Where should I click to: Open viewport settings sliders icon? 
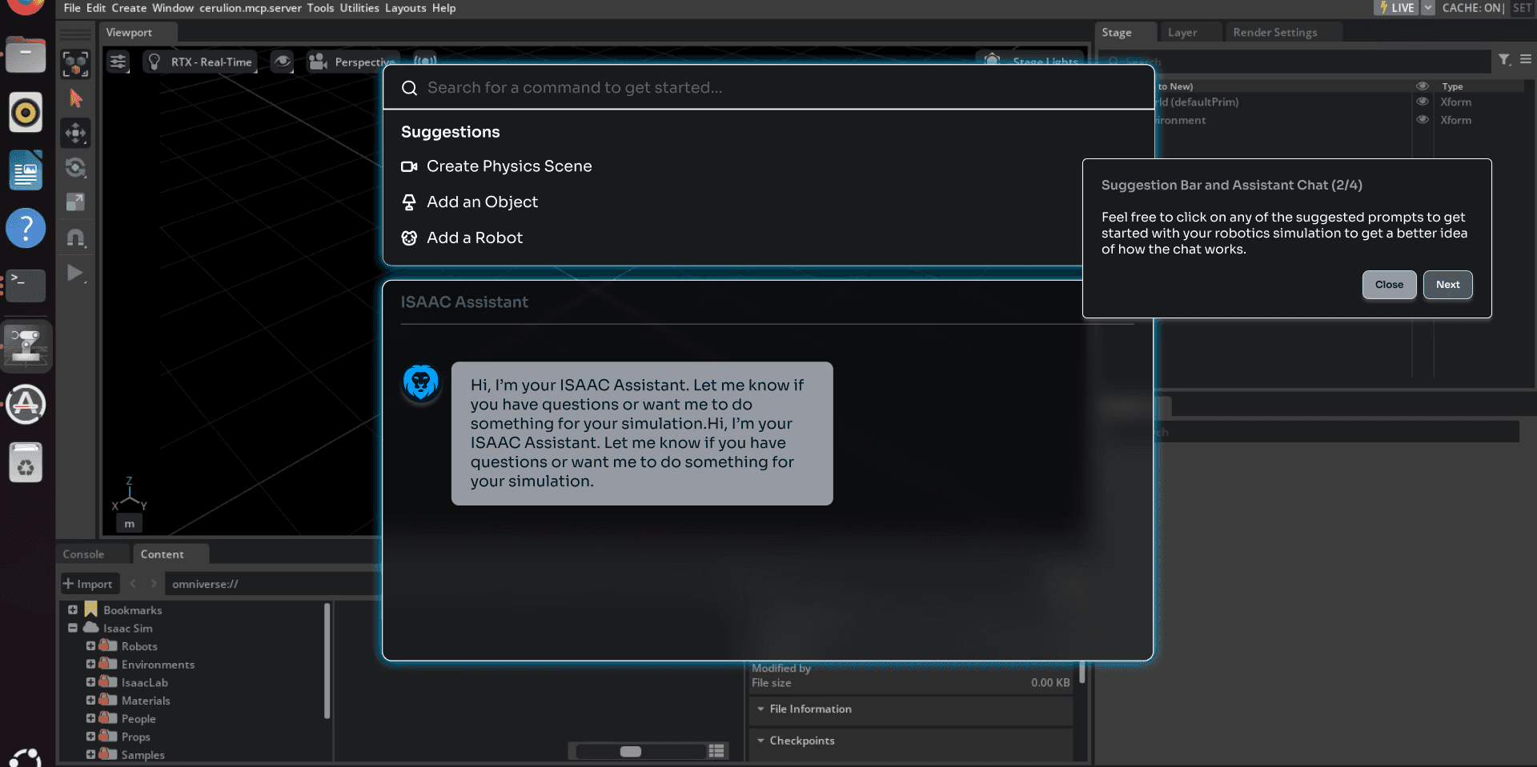[x=118, y=62]
